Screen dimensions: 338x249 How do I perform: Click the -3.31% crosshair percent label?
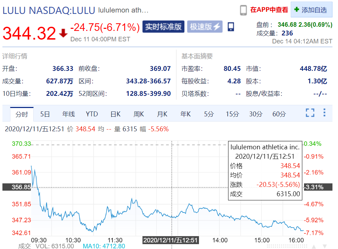click(x=318, y=187)
